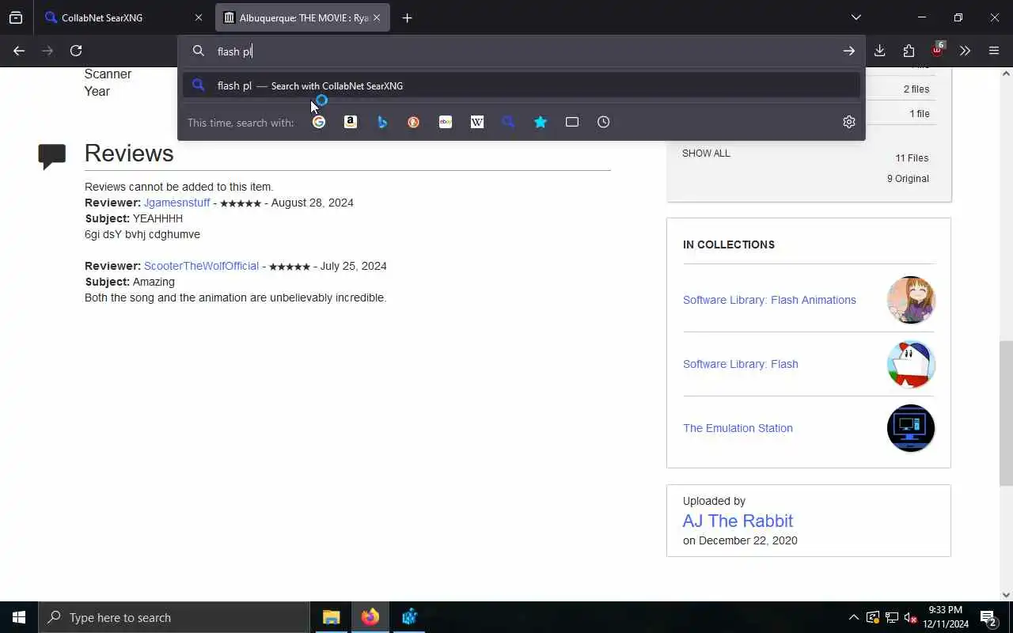Click Windows taskbar search box

174,617
